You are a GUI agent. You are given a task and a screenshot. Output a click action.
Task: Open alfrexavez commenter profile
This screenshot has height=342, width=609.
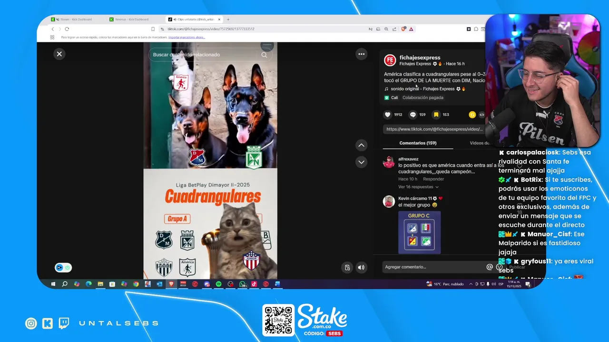[x=408, y=159]
